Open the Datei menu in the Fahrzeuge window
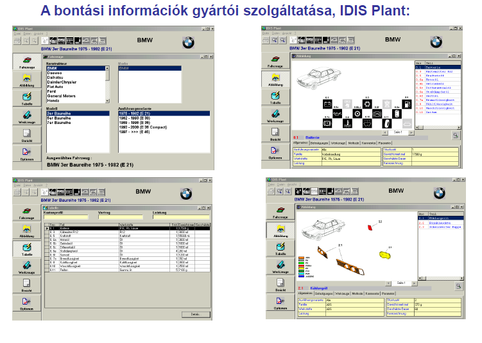 coord(17,33)
